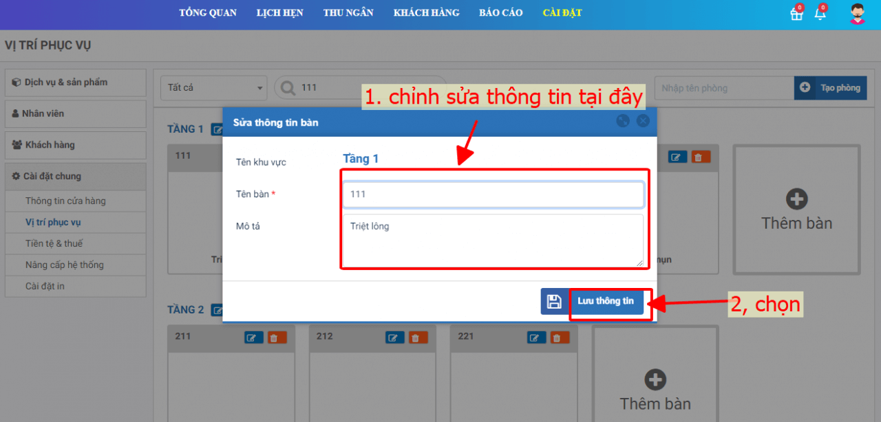Go to BÁO CÁO menu
The width and height of the screenshot is (881, 422).
point(500,13)
